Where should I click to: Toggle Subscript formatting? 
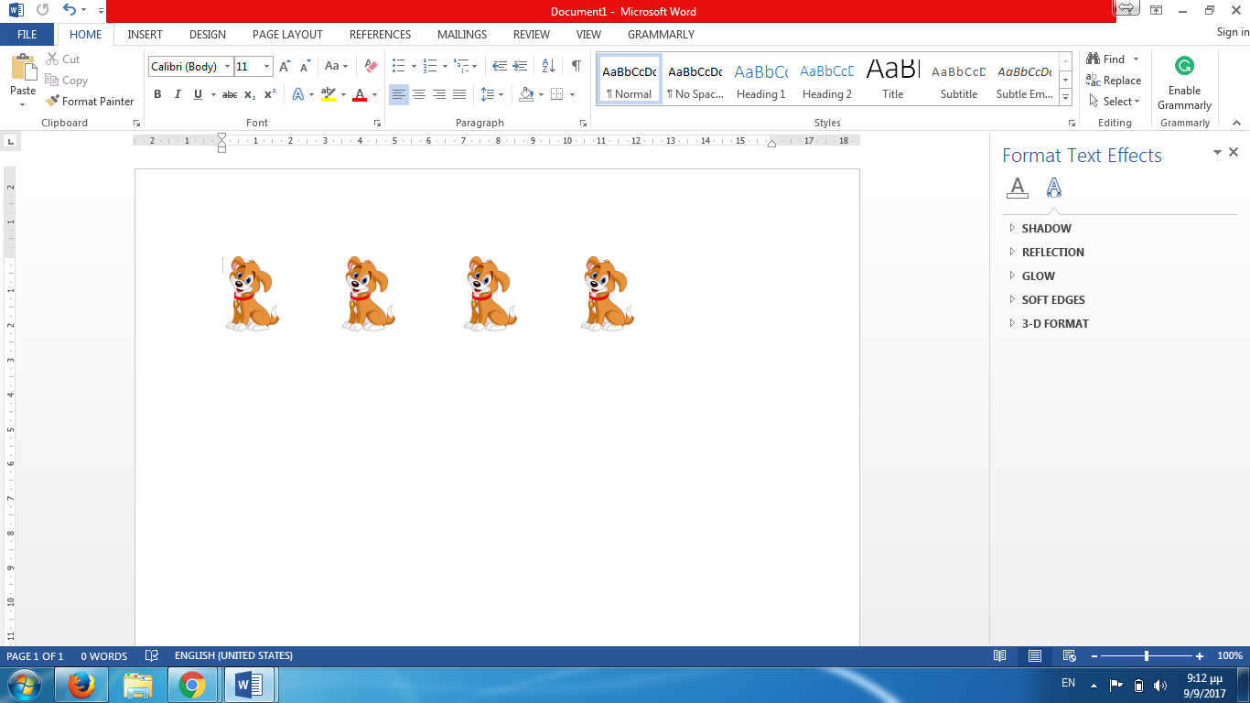point(250,94)
